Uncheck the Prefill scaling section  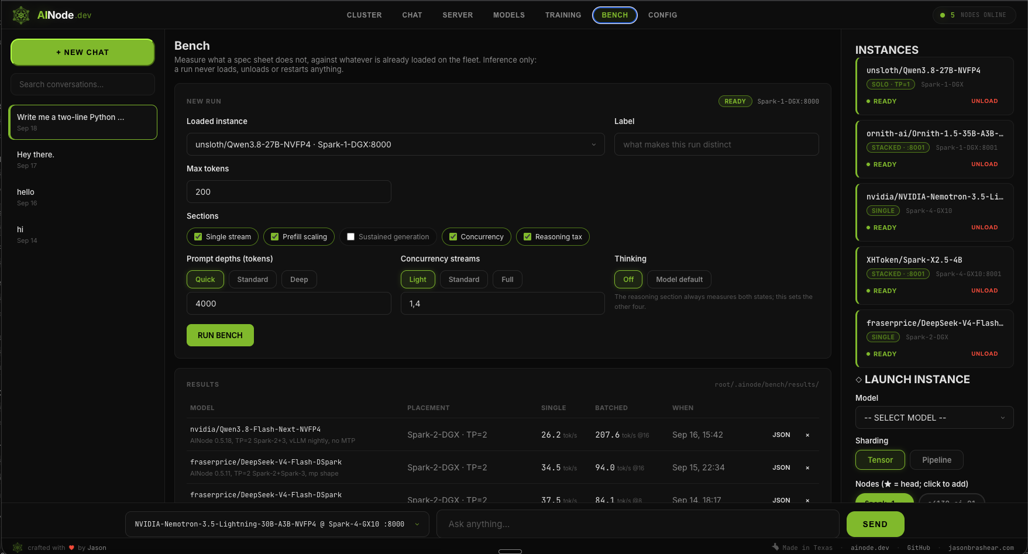tap(275, 237)
